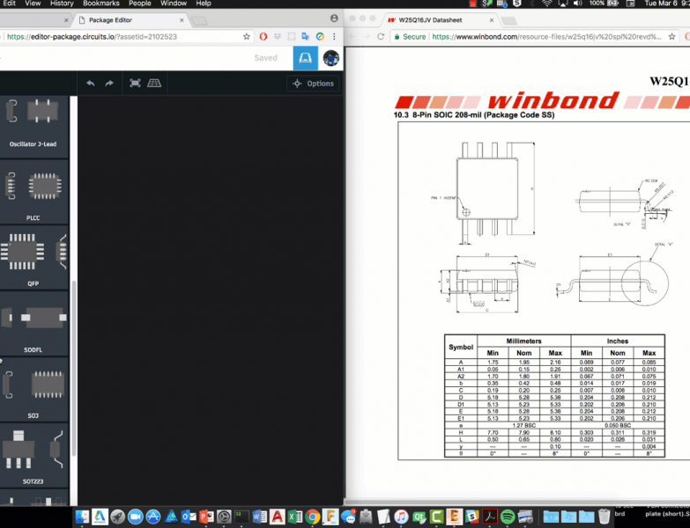This screenshot has height=528, width=690.
Task: Select the Oscillator 3-Lead package template
Action: click(33, 126)
